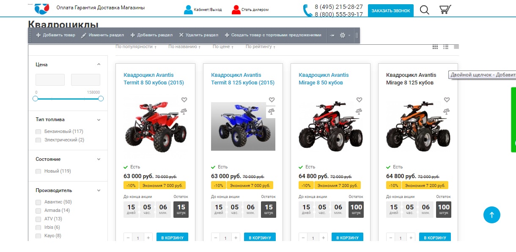The height and width of the screenshot is (252, 516).
Task: Expand the Тип топлива filter chevron
Action: 99,120
